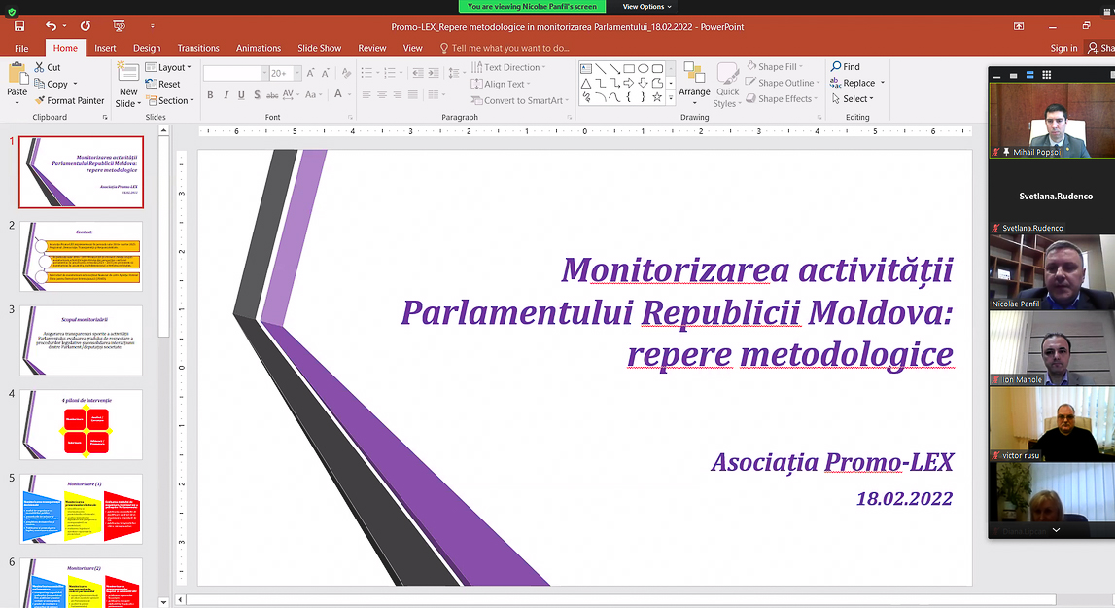Click the Undo arrow icon
Image resolution: width=1115 pixels, height=608 pixels.
click(x=50, y=26)
